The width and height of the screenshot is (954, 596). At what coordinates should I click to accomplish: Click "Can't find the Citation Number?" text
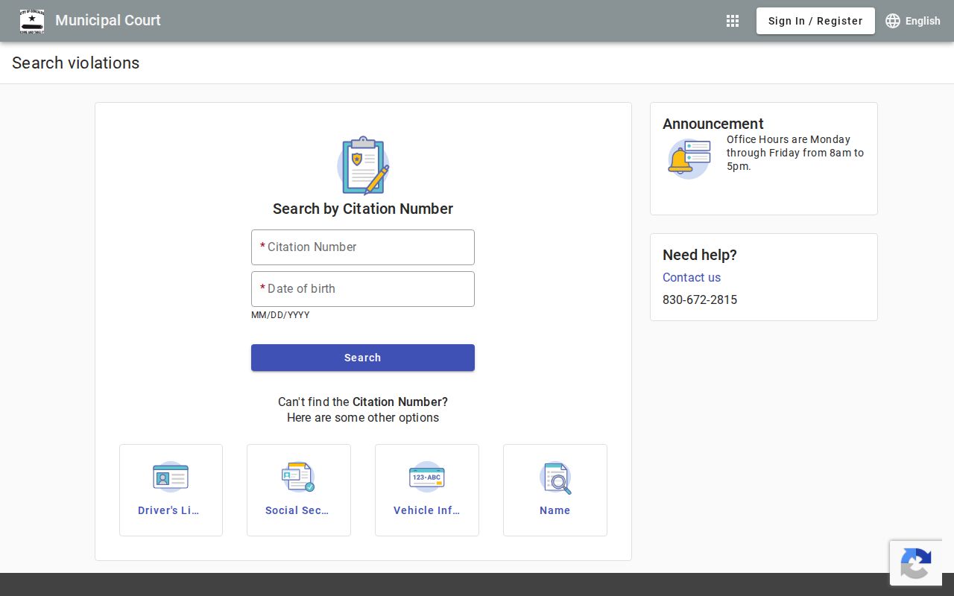[363, 402]
